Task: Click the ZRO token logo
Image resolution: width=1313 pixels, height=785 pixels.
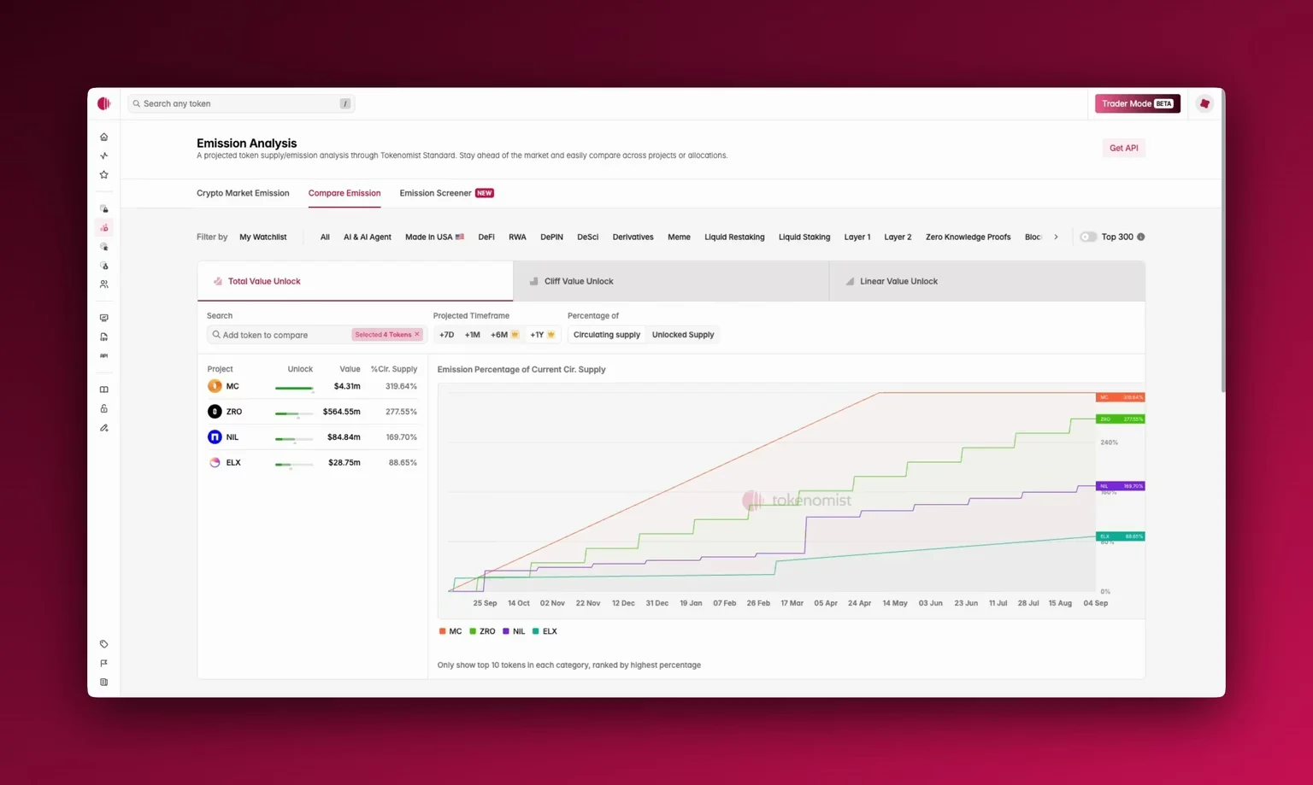Action: pyautogui.click(x=215, y=412)
